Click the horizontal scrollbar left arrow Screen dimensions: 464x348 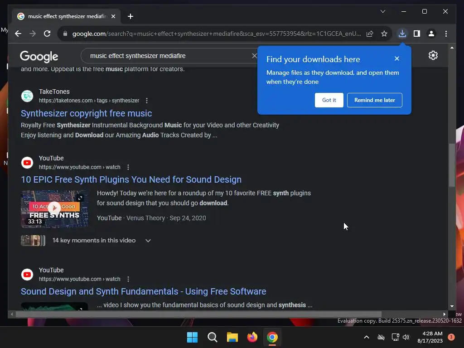pos(11,314)
